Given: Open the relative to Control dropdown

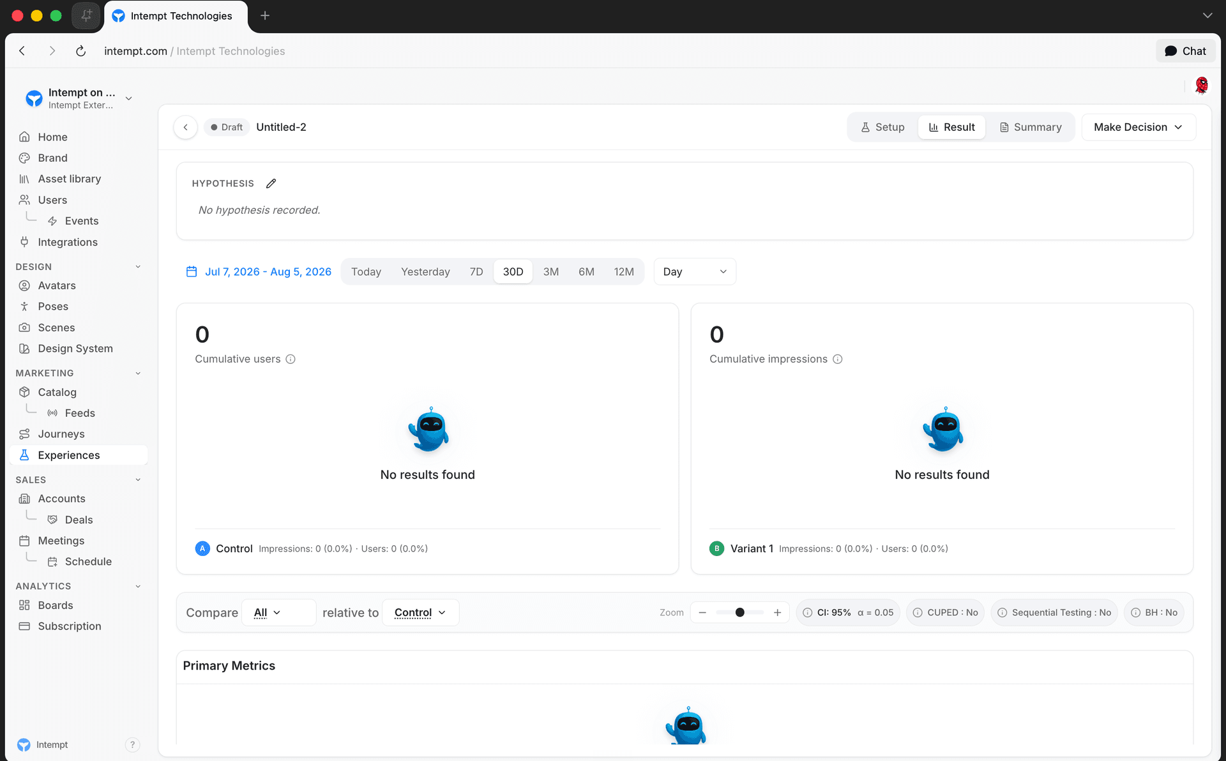Looking at the screenshot, I should coord(420,612).
